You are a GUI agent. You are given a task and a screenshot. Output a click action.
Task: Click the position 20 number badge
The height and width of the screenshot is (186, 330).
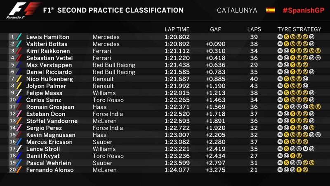click(x=12, y=170)
